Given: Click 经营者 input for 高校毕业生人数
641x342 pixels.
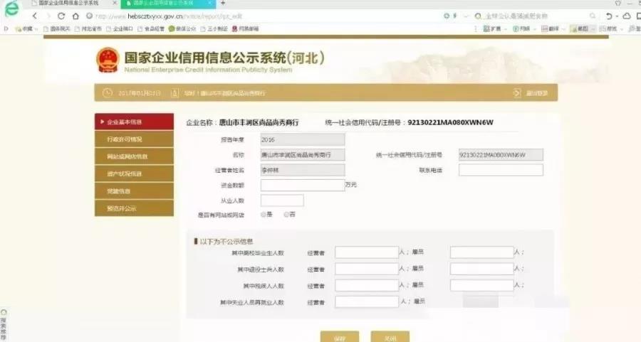Looking at the screenshot, I should pos(367,252).
